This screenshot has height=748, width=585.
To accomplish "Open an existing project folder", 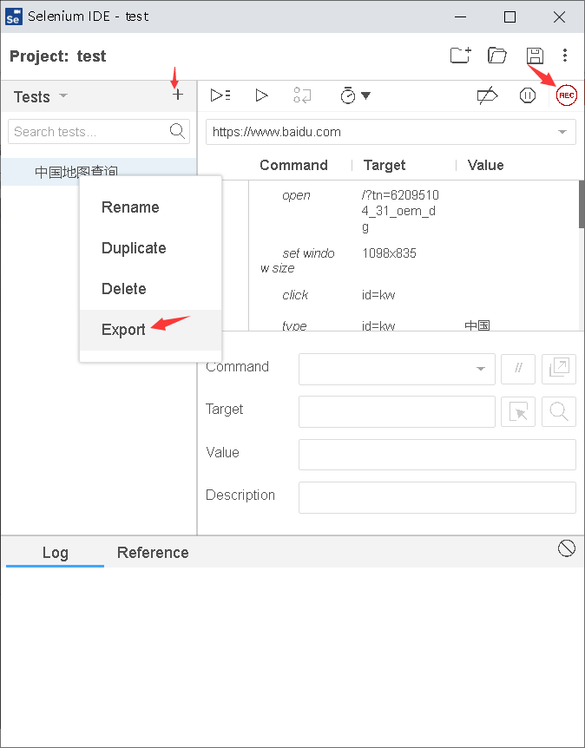I will pyautogui.click(x=497, y=56).
